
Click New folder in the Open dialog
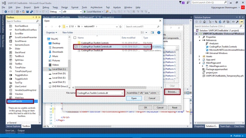(x=68, y=33)
